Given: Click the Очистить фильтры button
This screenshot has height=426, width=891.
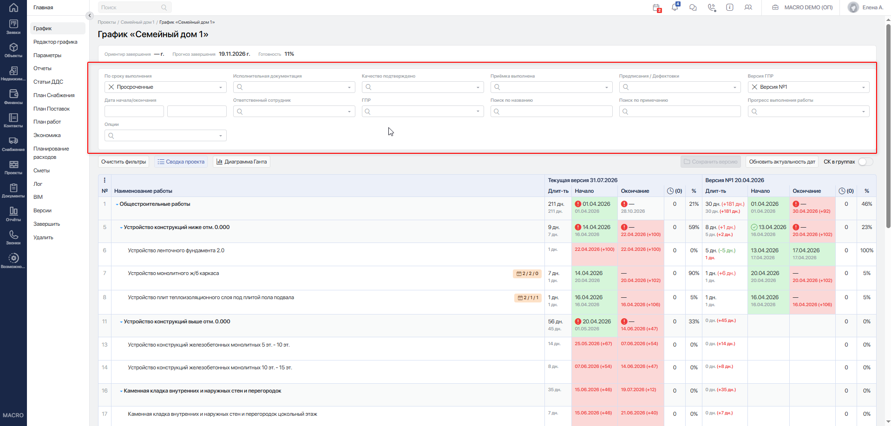Looking at the screenshot, I should point(124,162).
